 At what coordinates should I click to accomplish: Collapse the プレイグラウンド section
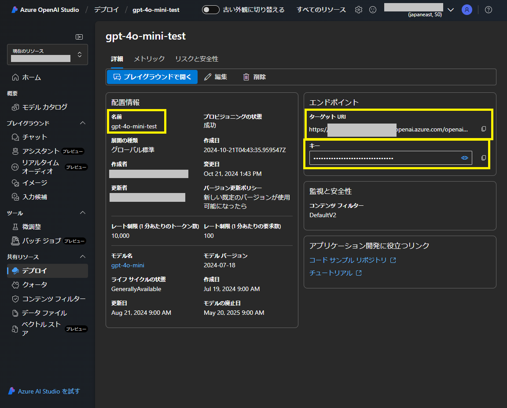tap(82, 123)
